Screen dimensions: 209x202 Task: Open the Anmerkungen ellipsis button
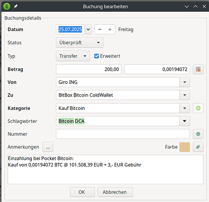click(48, 147)
